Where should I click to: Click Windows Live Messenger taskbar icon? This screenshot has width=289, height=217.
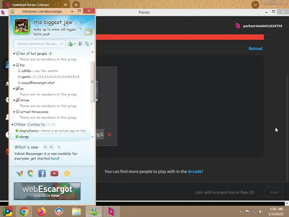pos(93,211)
